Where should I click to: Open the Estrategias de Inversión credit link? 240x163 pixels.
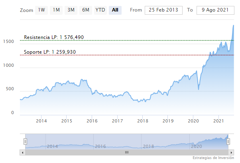(x=213, y=158)
